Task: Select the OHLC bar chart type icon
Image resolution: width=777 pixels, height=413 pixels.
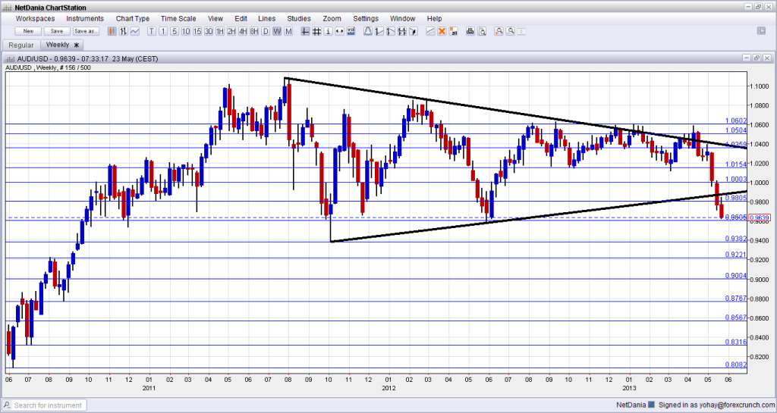Action: coord(124,31)
